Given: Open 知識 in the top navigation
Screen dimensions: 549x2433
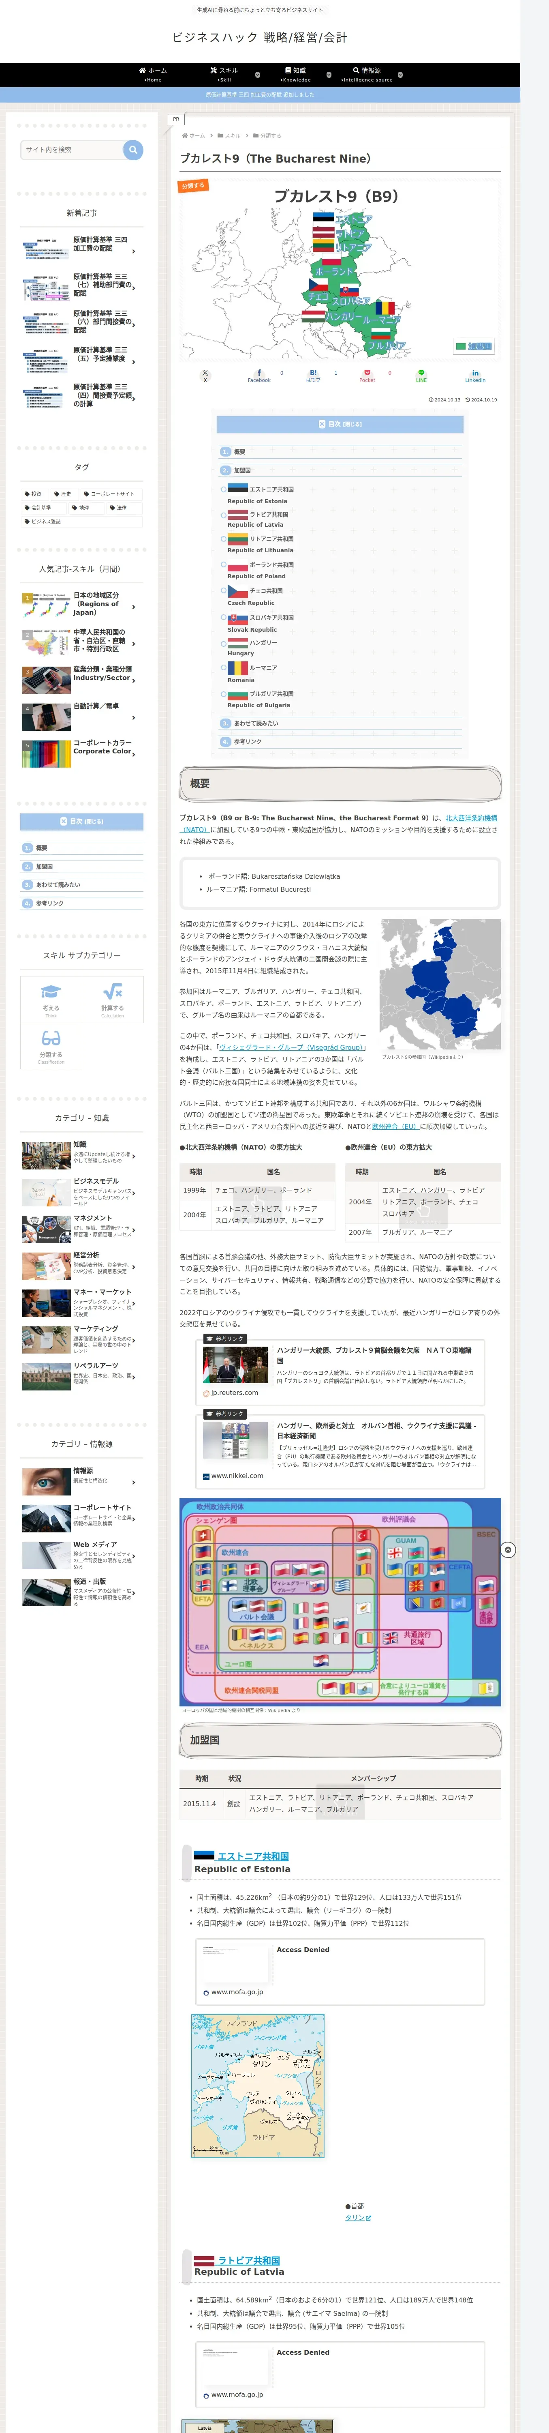Looking at the screenshot, I should click(295, 75).
